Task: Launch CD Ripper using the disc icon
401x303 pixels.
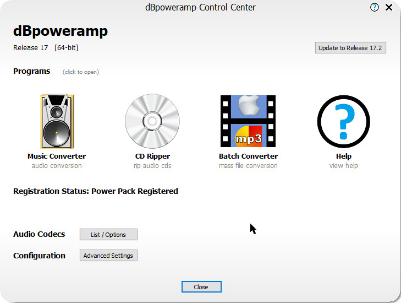Action: (x=152, y=121)
